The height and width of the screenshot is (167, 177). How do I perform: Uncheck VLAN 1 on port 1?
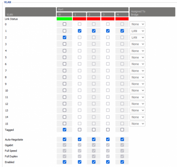(x=80, y=31)
